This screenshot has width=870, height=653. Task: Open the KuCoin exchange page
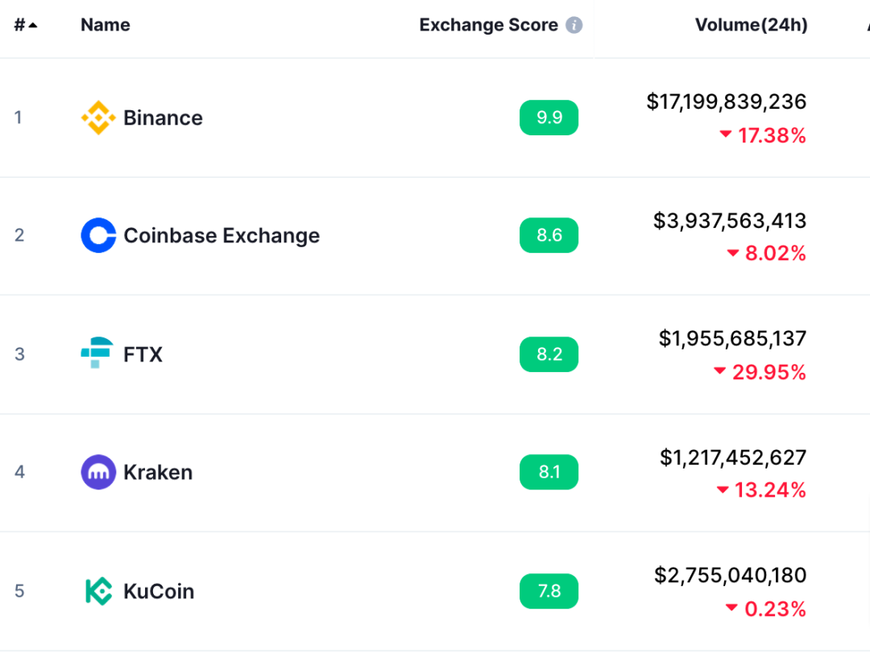pos(159,591)
